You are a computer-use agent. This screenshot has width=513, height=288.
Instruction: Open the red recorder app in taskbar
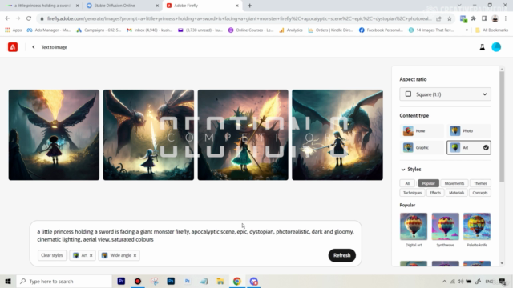coord(138,281)
